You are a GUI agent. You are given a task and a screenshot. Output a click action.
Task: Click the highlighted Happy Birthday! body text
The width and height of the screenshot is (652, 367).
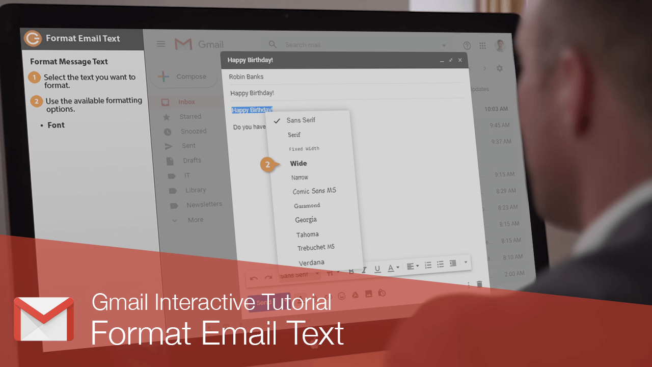[252, 110]
